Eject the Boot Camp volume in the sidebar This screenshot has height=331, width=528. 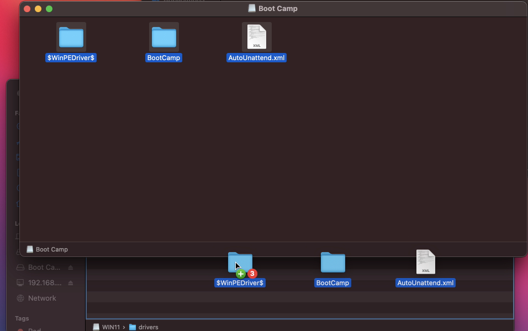(x=70, y=268)
